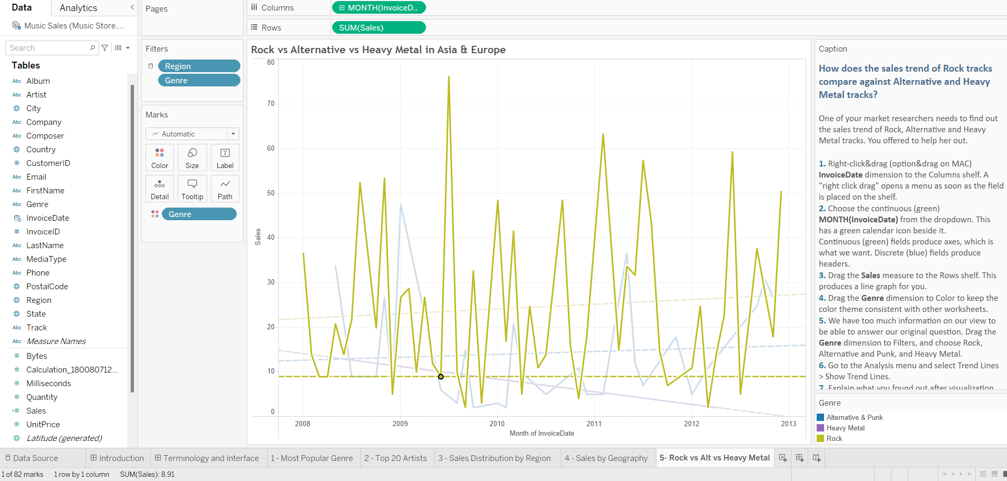
Task: Click the Heavy Metal color swatch in the legend
Action: pos(819,428)
